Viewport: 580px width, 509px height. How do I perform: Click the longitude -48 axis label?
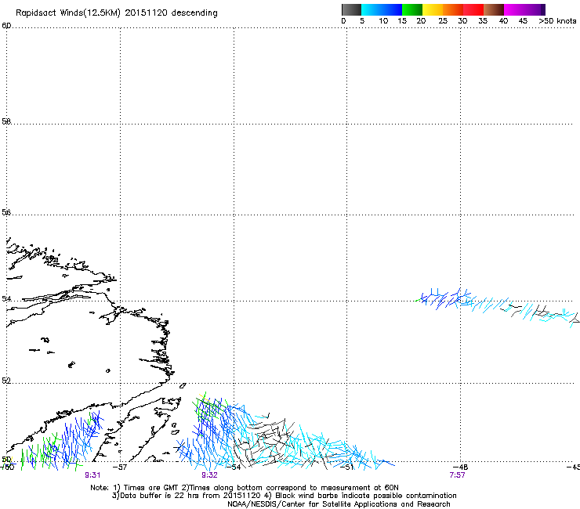(461, 467)
